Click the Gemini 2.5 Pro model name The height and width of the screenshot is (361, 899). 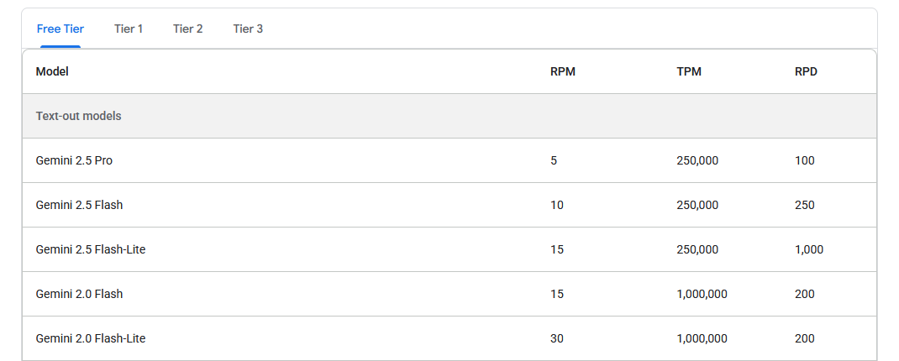click(x=74, y=160)
